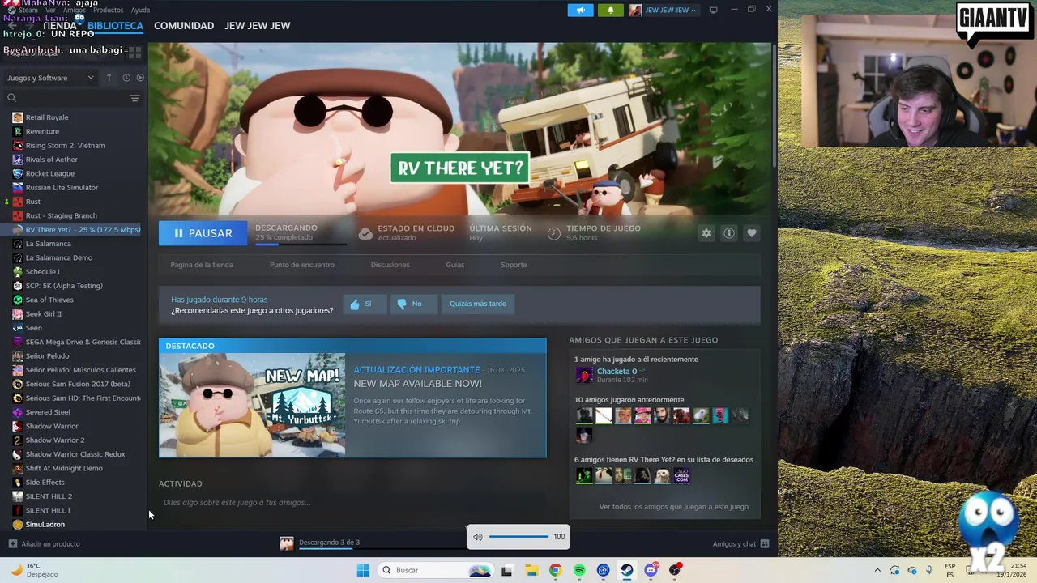Select Rust in library list
Screen dimensions: 1037x583
click(x=32, y=202)
